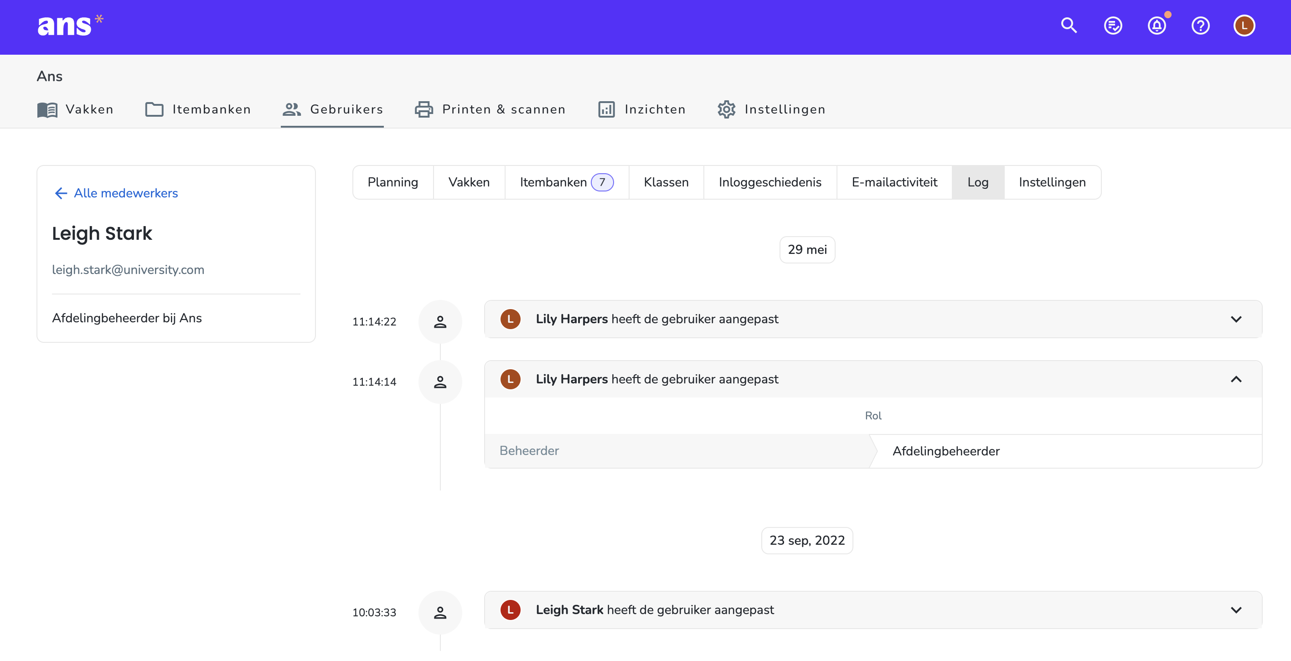Go to Instellingen in main navigation
The image size is (1291, 661).
[771, 110]
